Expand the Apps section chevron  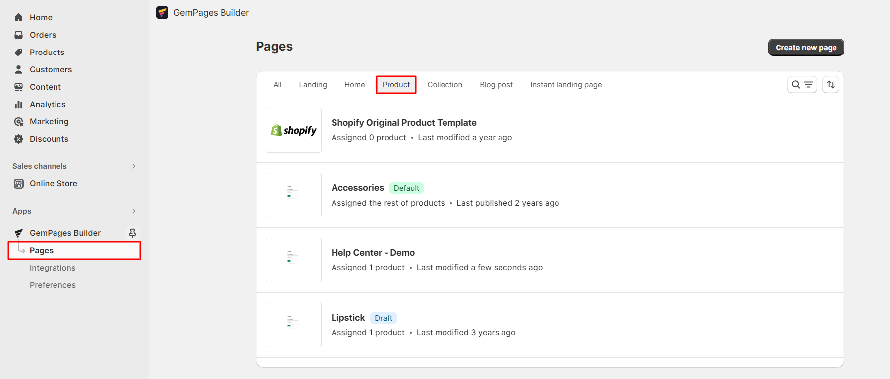134,211
